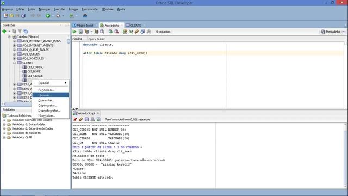Open the Executar menu
The width and height of the screenshot is (348, 196).
point(59,9)
